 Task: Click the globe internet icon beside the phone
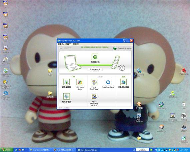pyautogui.click(x=122, y=68)
